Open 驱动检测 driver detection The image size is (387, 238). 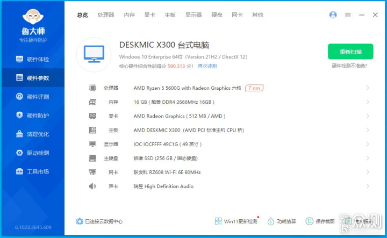coord(33,153)
